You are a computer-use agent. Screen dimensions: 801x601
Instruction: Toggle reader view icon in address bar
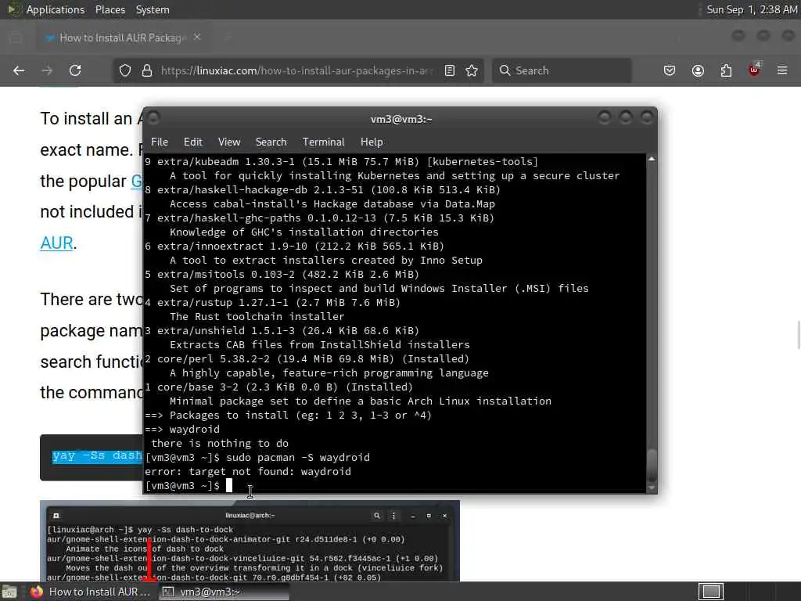450,70
